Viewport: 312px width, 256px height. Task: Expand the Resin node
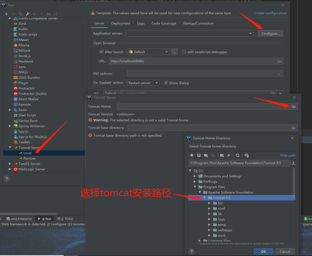(10, 110)
